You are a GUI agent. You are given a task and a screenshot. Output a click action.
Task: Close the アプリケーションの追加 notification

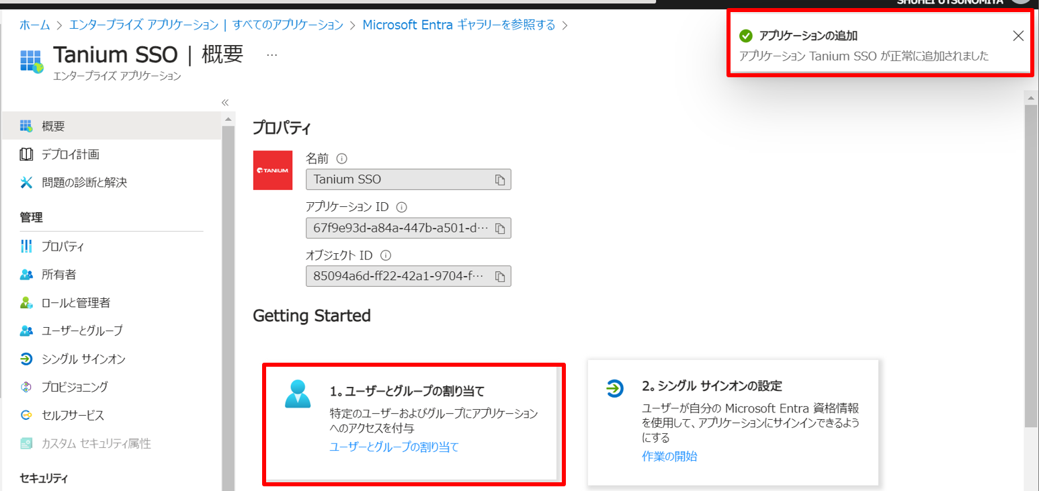[x=1018, y=36]
